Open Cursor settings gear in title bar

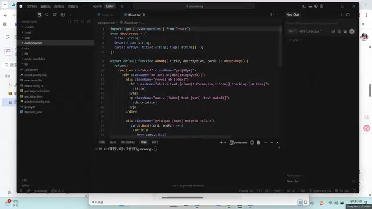pos(321,6)
